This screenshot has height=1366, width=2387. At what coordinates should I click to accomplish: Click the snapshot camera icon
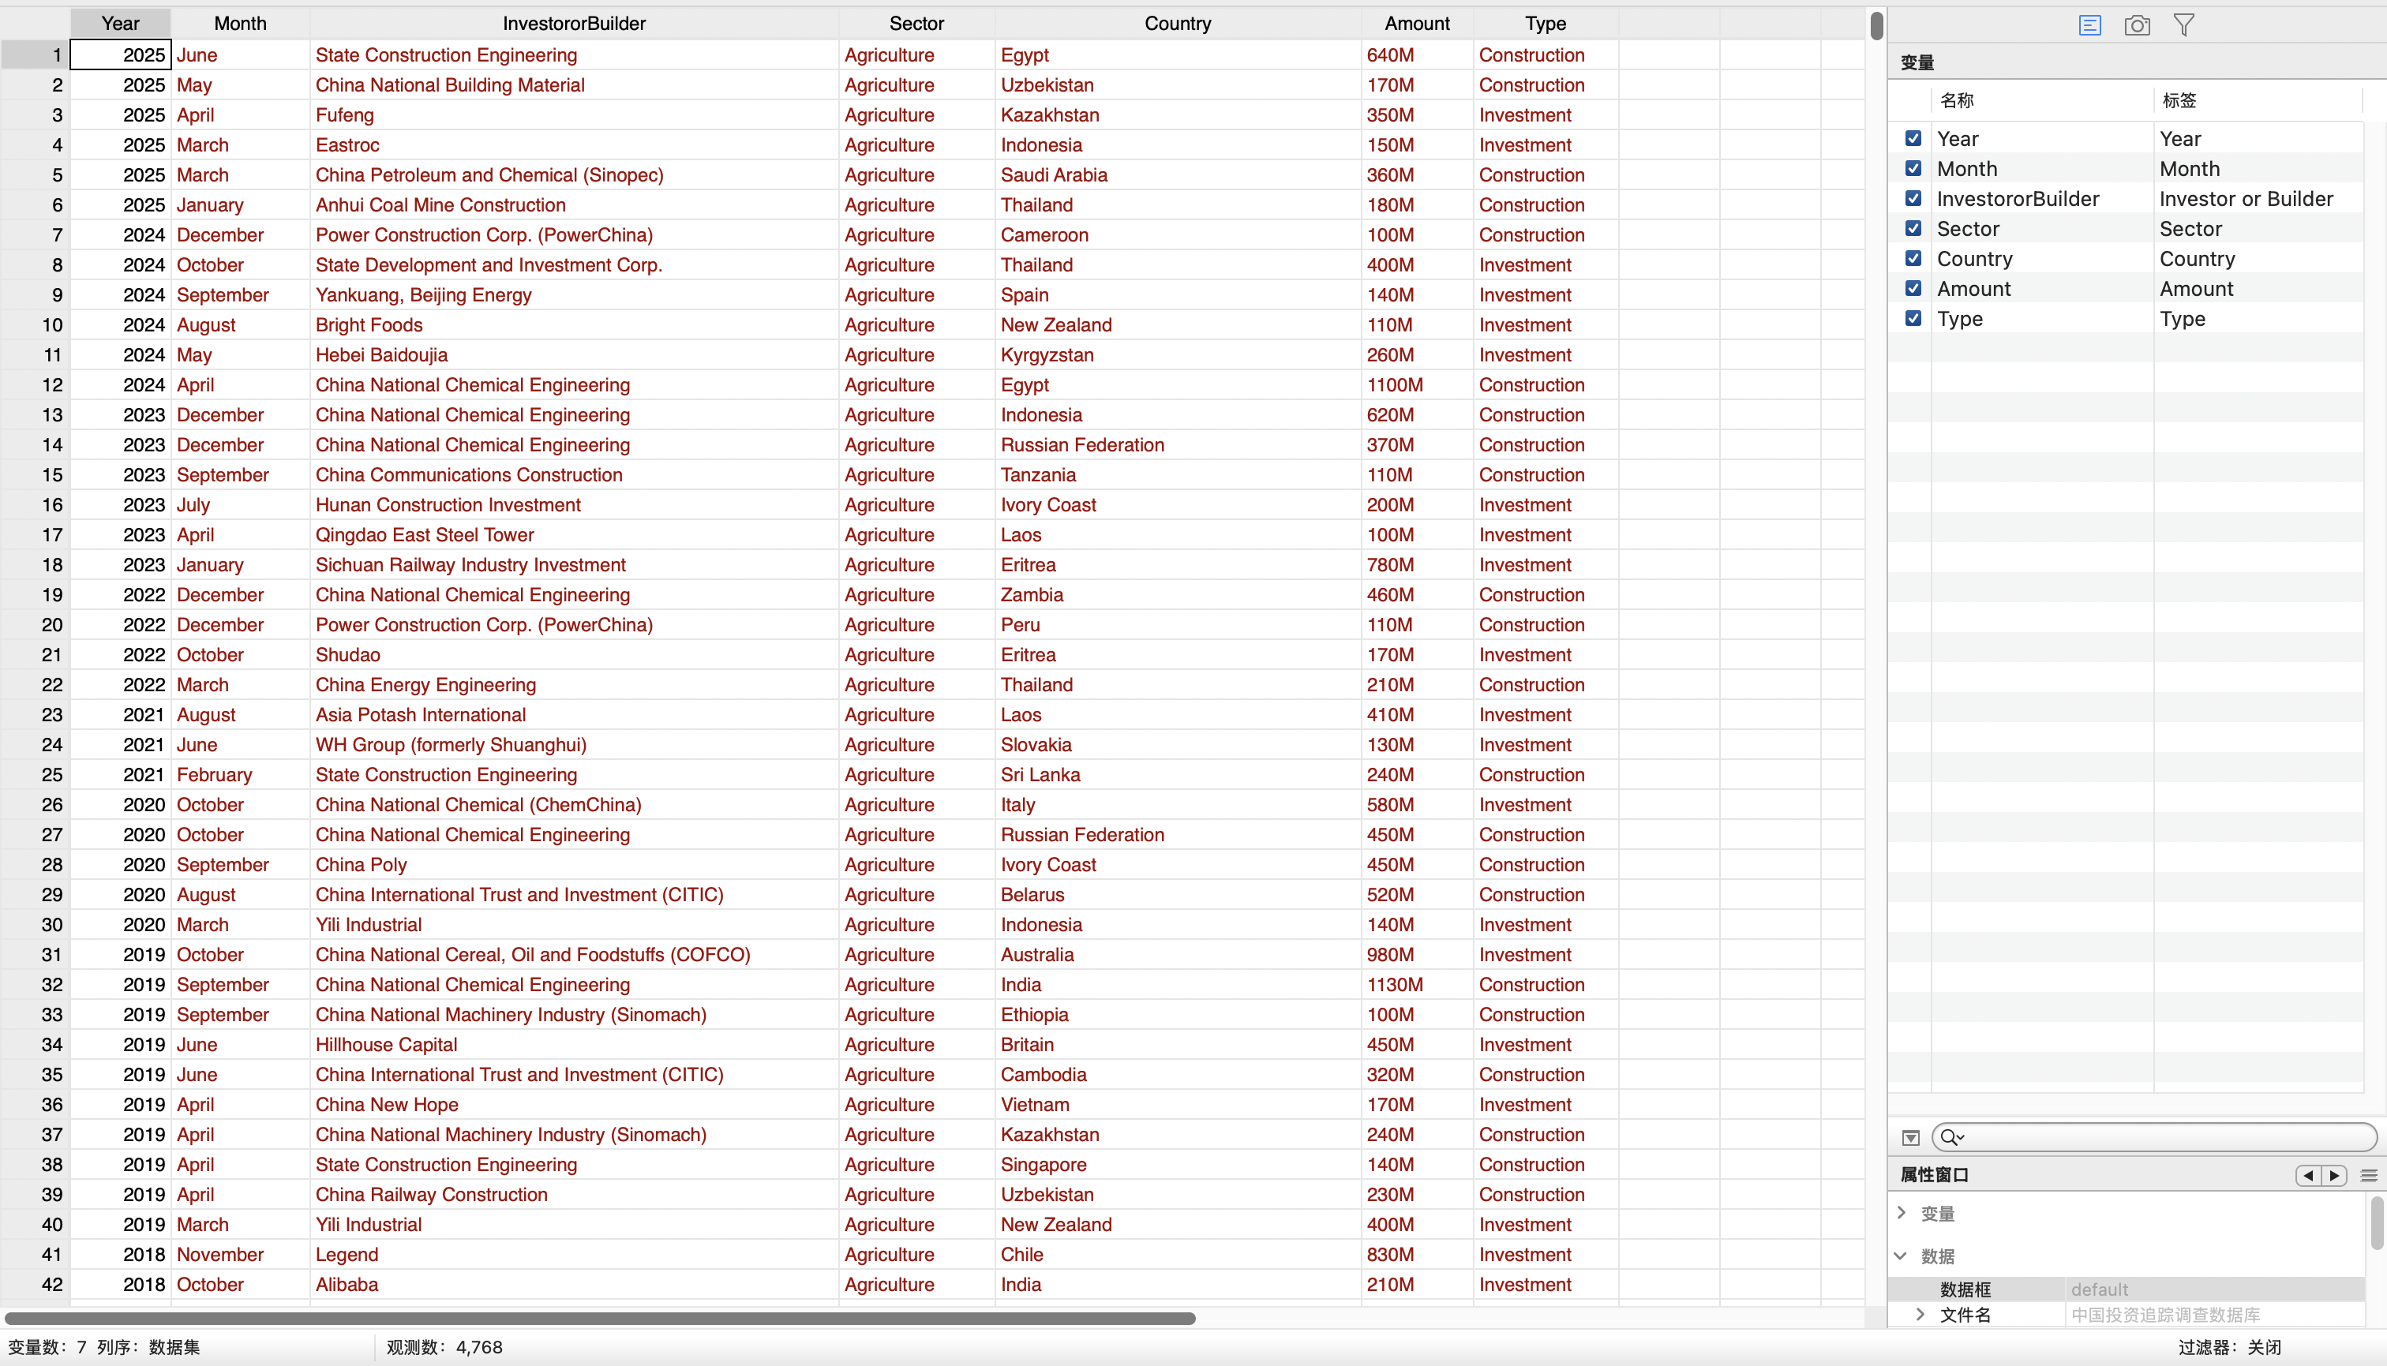pyautogui.click(x=2137, y=25)
